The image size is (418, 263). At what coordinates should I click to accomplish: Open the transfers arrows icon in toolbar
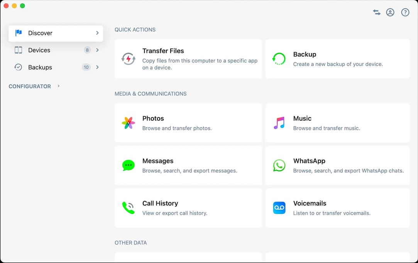pyautogui.click(x=377, y=12)
